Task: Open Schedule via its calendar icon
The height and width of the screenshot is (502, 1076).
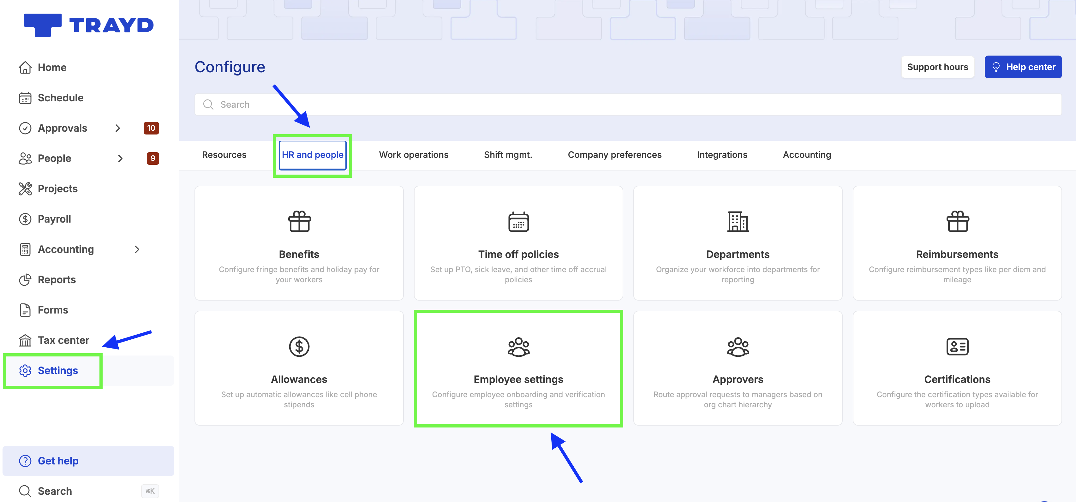Action: coord(25,98)
